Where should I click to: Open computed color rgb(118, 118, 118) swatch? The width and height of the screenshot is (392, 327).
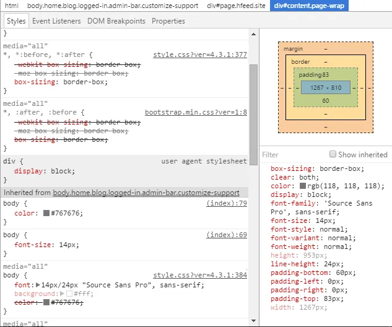(303, 186)
